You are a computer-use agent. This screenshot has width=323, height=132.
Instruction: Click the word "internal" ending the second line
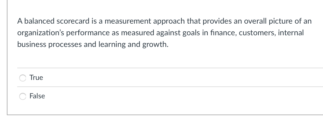291,33
